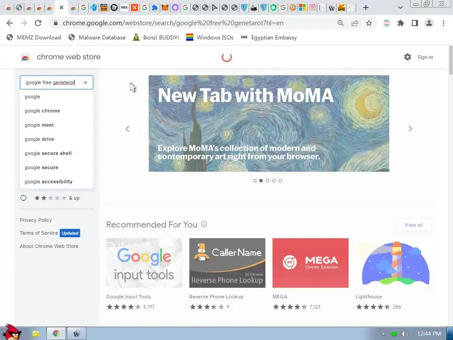
Task: Open the web store settings gear
Action: point(407,57)
